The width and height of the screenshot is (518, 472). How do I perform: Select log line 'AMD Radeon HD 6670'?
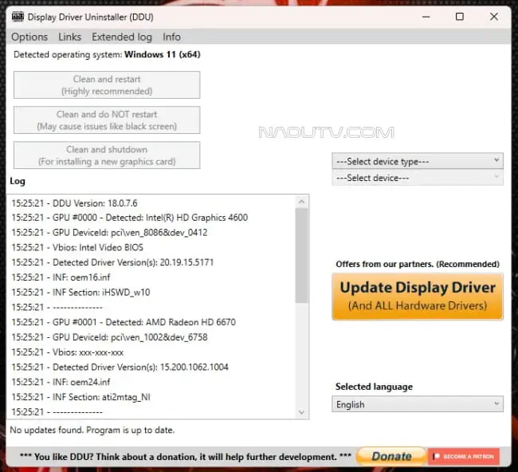124,322
